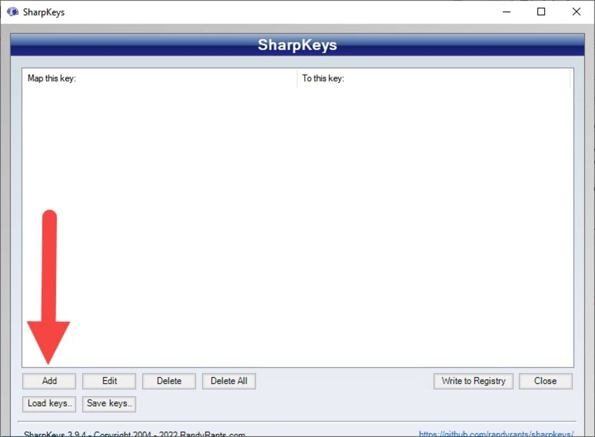Close the SharpKeys application window
595x437 pixels.
click(x=577, y=12)
